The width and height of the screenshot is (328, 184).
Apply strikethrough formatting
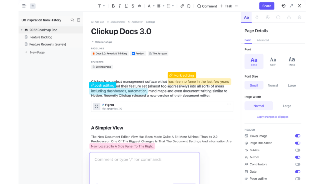(x=133, y=6)
